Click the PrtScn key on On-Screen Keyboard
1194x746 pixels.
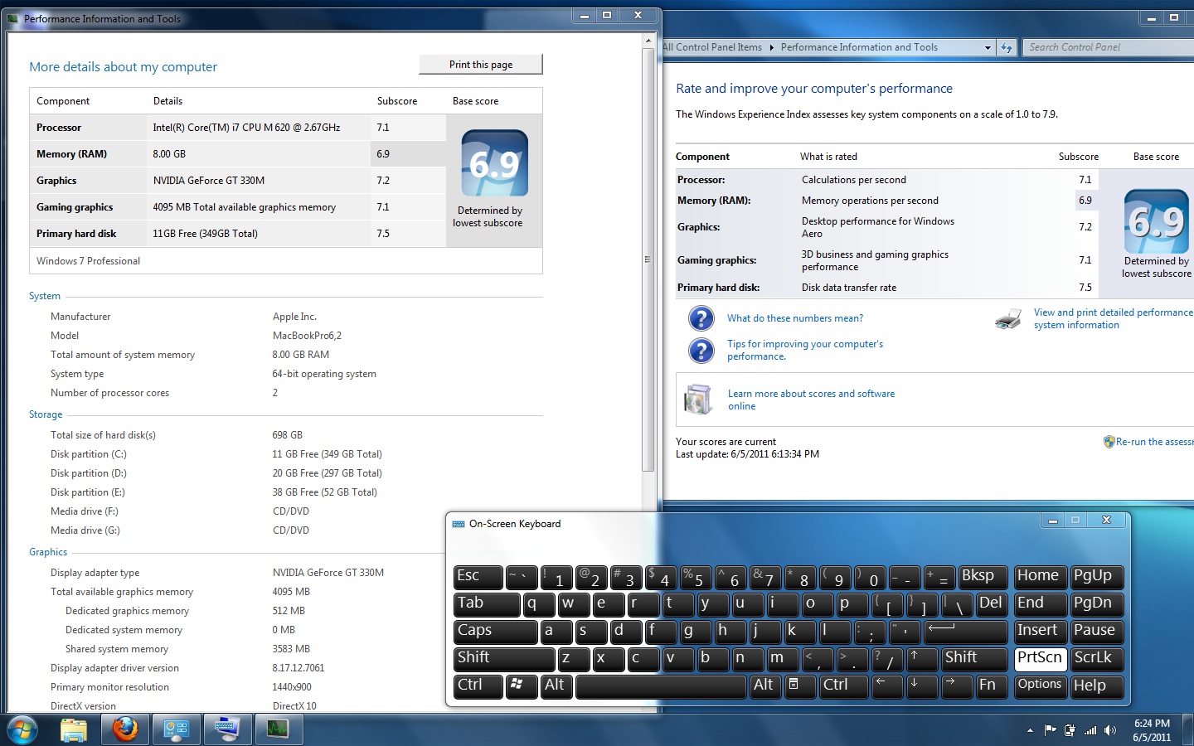(x=1041, y=658)
